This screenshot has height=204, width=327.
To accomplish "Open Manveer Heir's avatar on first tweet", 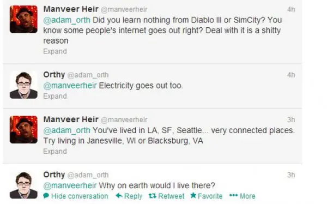I will tap(23, 19).
